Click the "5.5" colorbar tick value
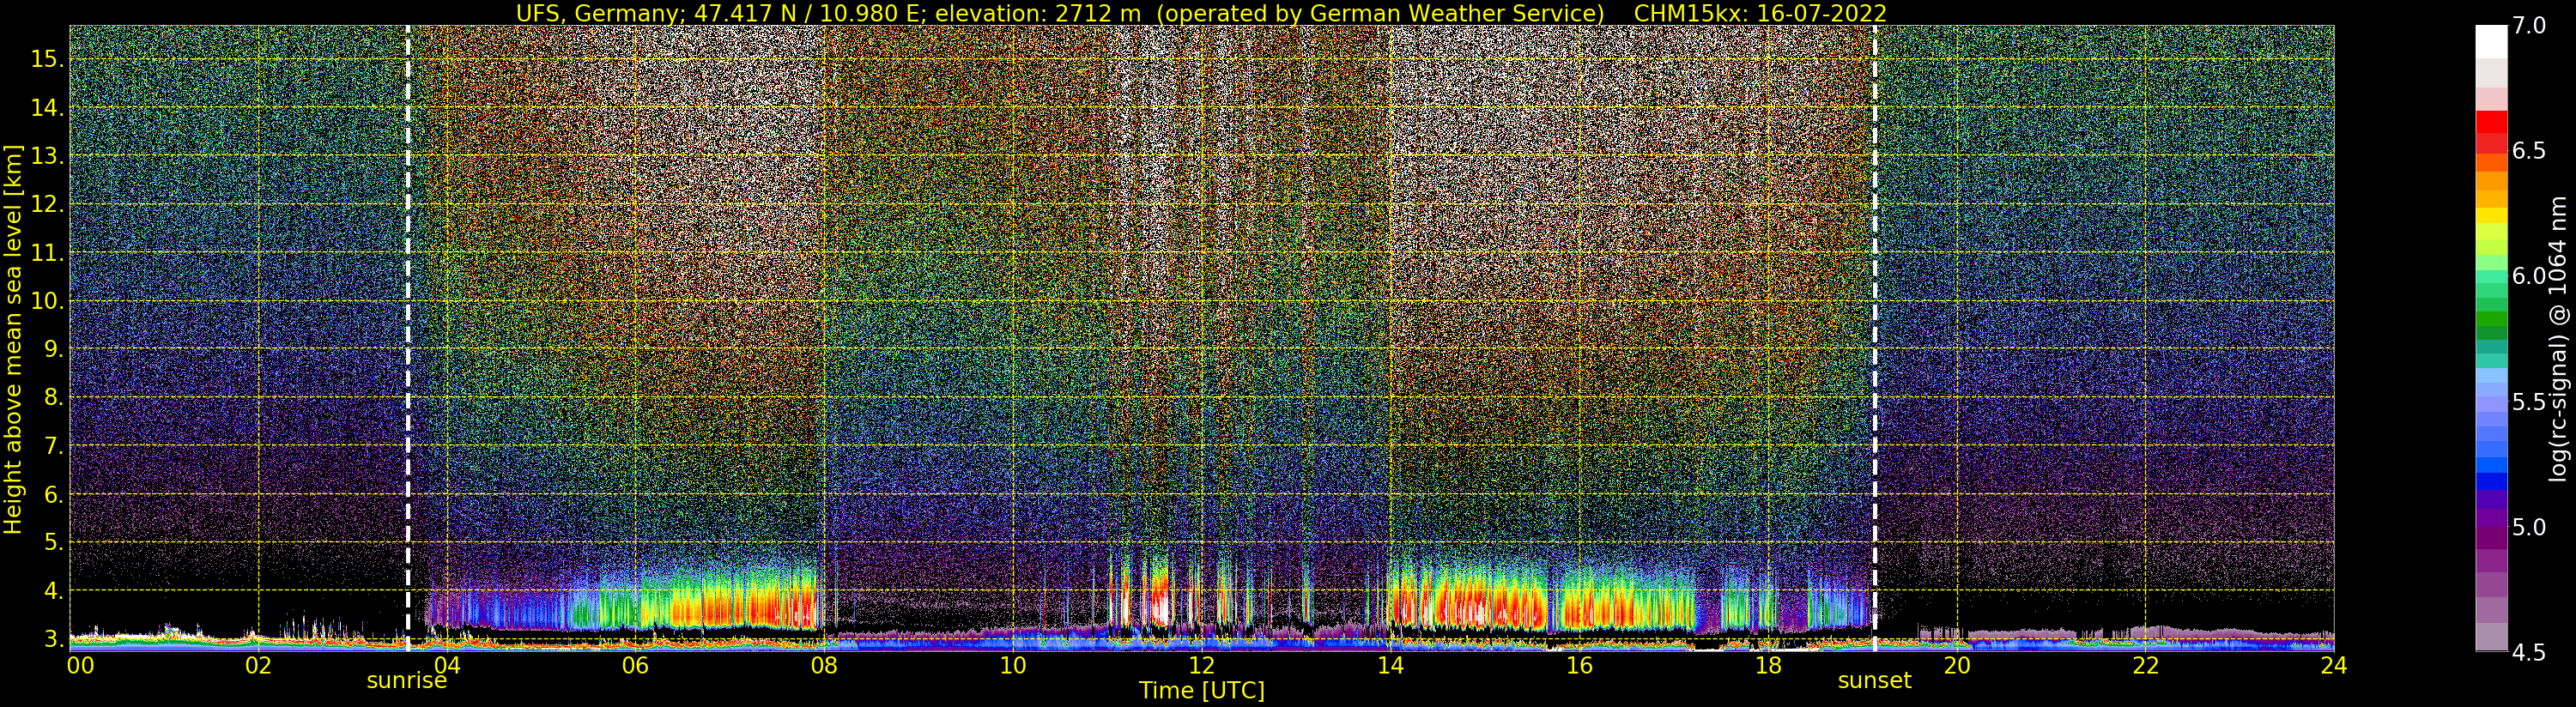The width and height of the screenshot is (2576, 707). [x=2528, y=402]
